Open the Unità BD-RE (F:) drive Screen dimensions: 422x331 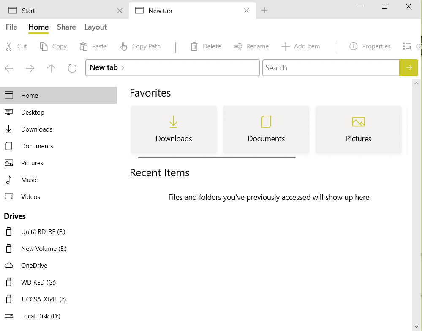pyautogui.click(x=58, y=231)
